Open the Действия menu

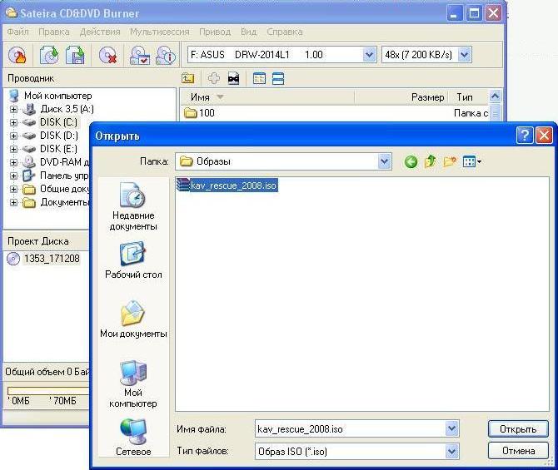pyautogui.click(x=100, y=32)
